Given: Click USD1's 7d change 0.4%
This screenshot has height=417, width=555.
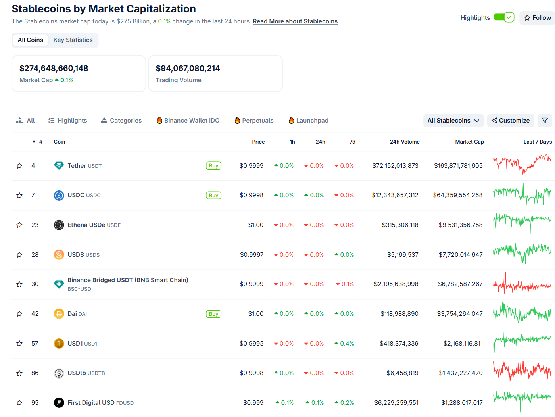Looking at the screenshot, I should (x=344, y=344).
